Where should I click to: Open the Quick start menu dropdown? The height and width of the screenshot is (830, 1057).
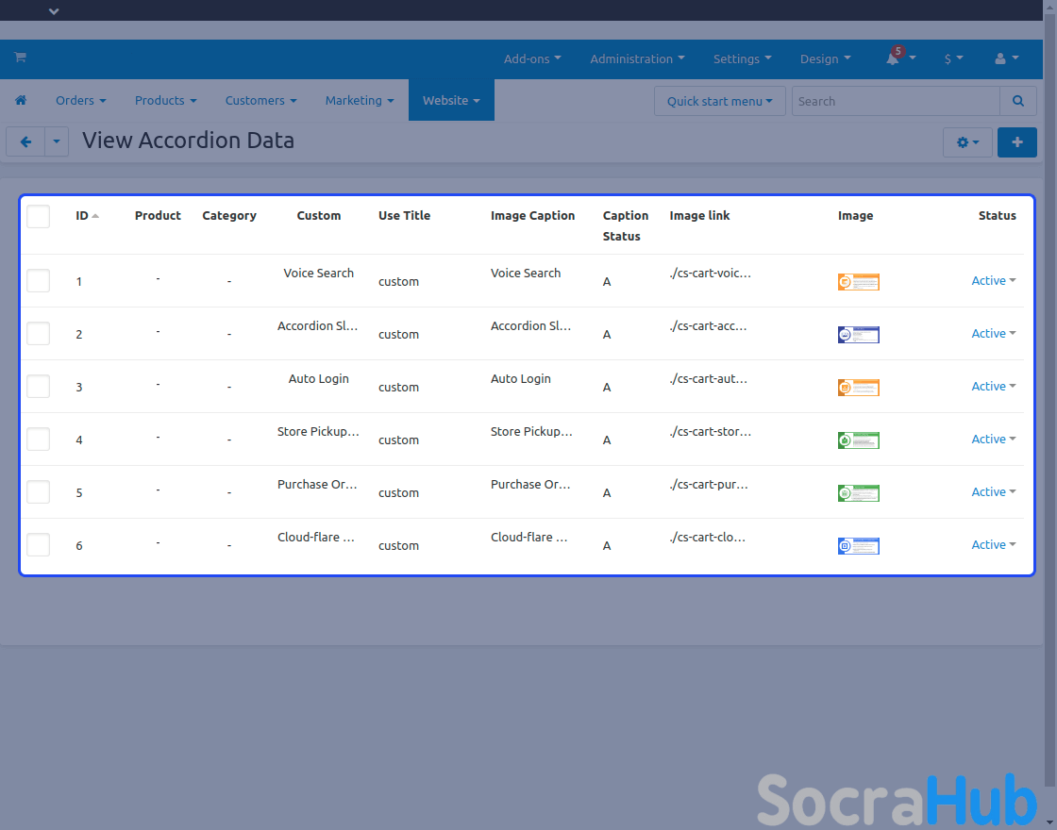[719, 101]
